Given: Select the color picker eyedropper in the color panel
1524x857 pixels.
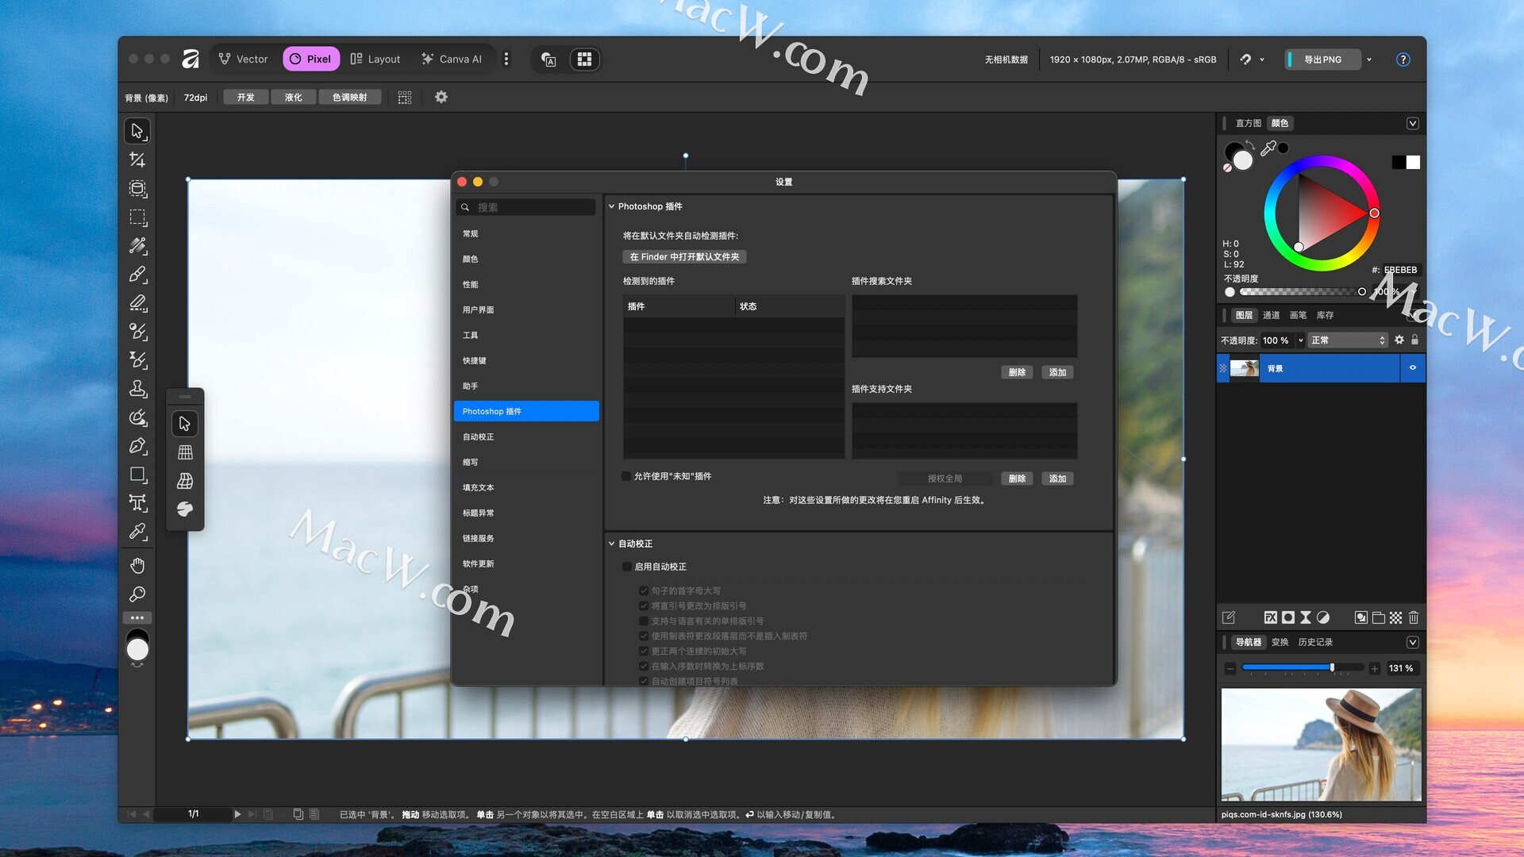Looking at the screenshot, I should (x=1268, y=148).
